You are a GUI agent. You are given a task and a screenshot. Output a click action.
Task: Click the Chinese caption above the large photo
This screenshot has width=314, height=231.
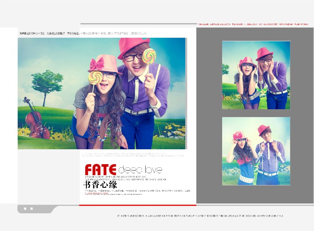tap(83, 33)
